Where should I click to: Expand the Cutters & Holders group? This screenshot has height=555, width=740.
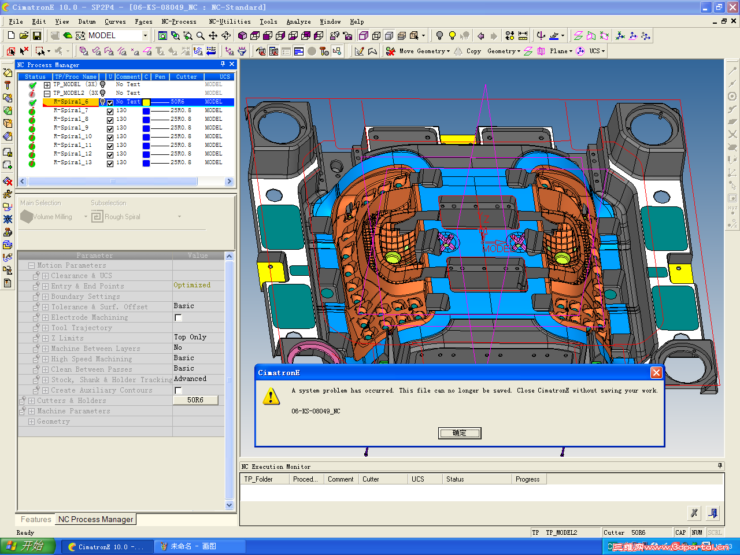coord(31,401)
